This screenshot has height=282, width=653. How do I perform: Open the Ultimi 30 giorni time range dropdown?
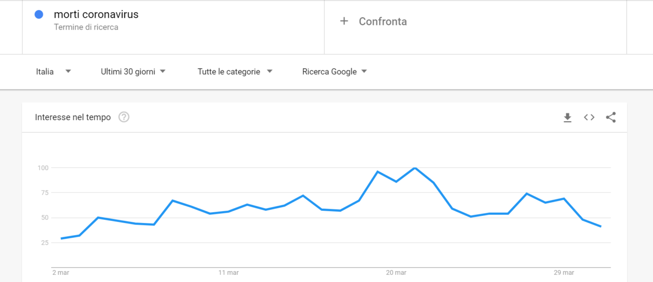(x=133, y=72)
